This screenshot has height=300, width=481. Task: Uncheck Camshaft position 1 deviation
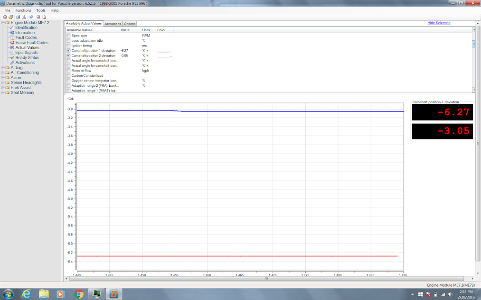click(x=69, y=51)
